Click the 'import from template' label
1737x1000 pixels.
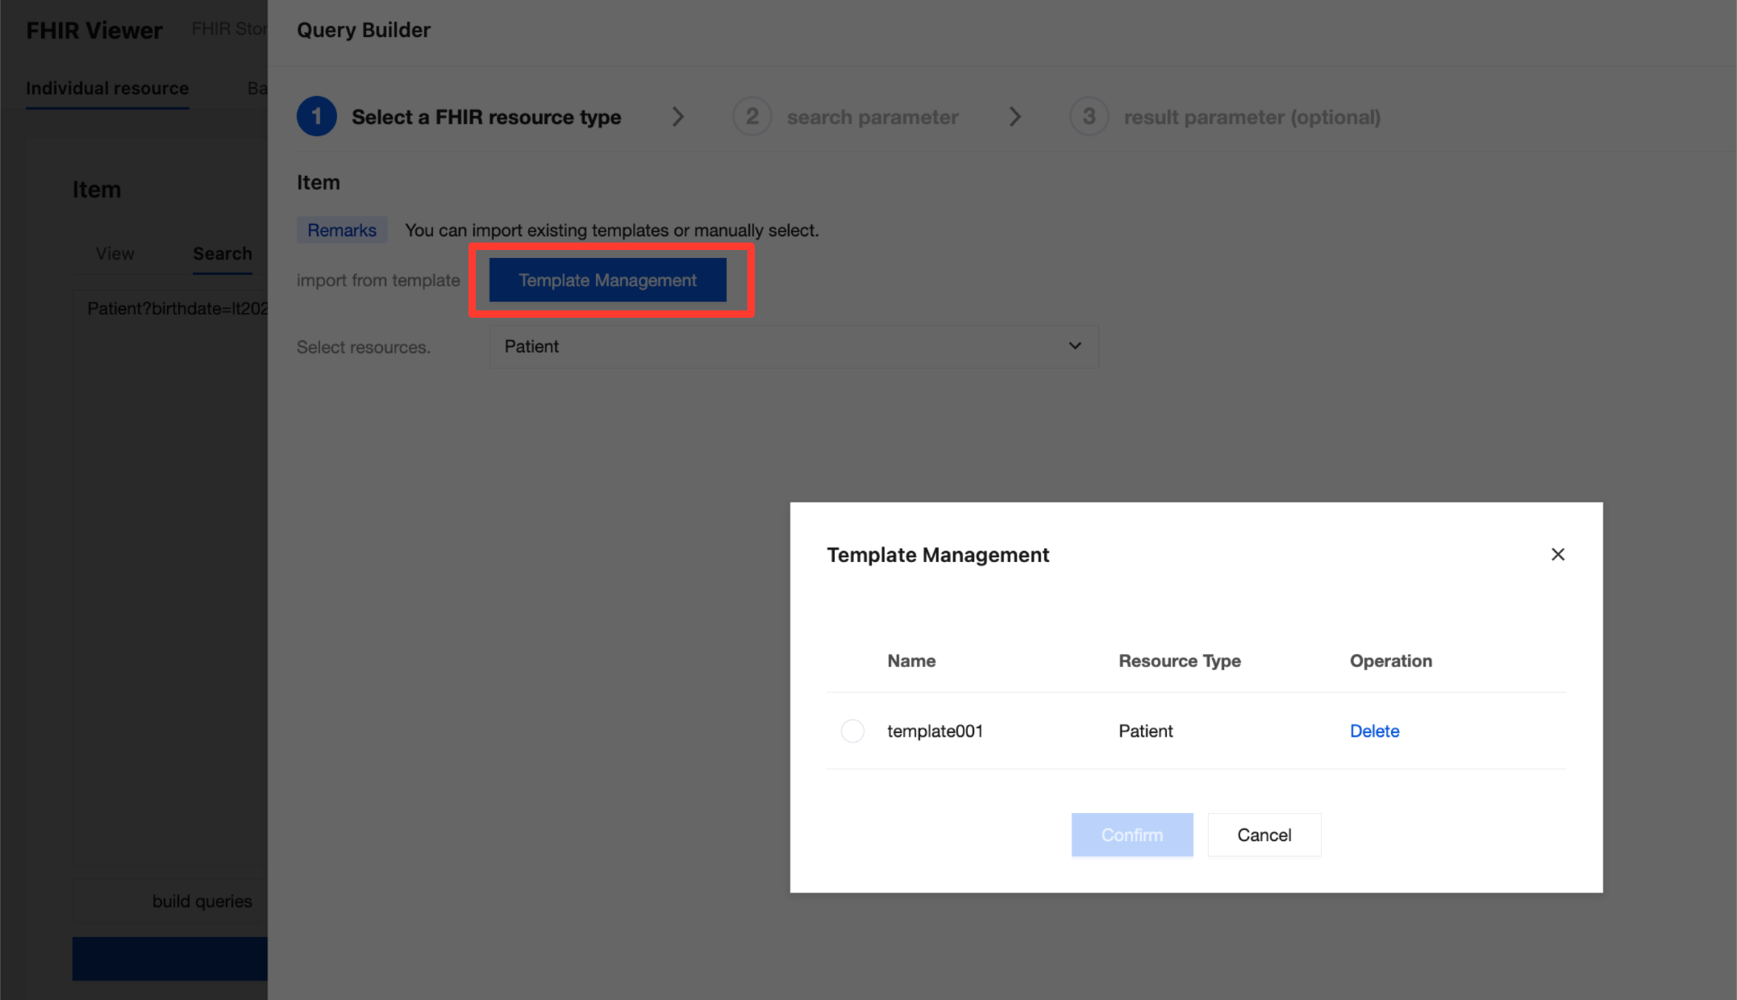pyautogui.click(x=378, y=280)
